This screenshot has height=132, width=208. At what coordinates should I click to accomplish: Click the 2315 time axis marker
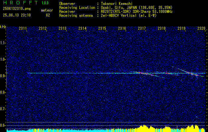click(102, 28)
